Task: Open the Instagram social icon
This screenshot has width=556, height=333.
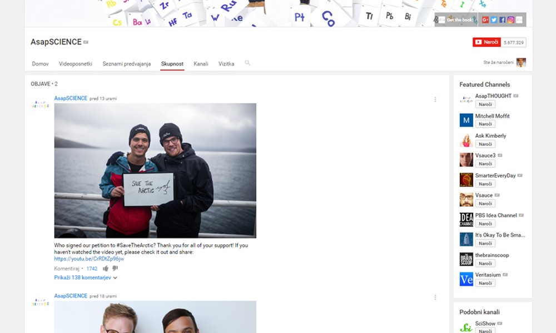Action: tap(510, 20)
